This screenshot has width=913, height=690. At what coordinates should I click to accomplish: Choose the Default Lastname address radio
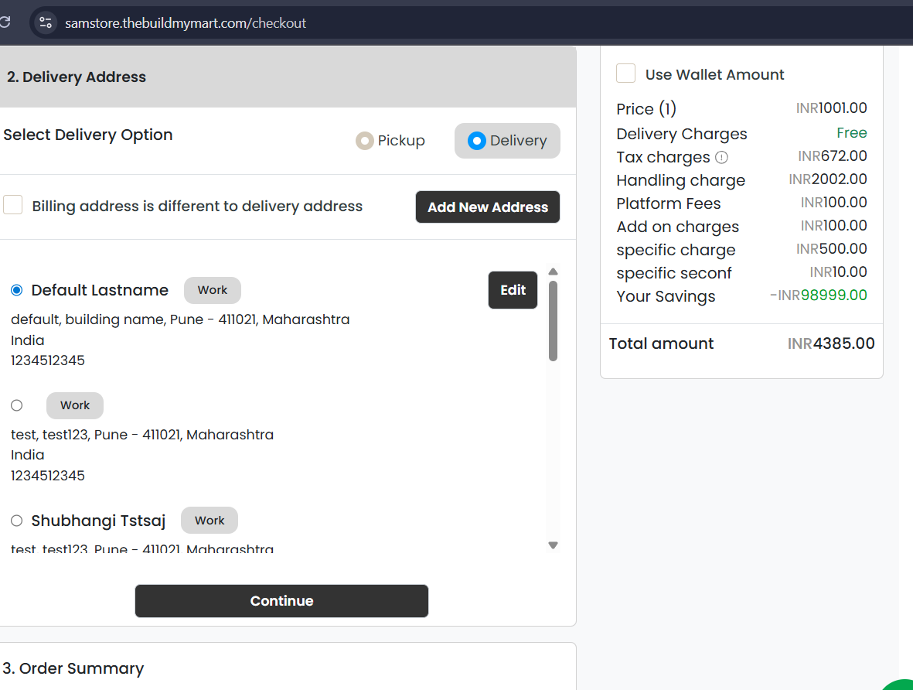click(17, 290)
